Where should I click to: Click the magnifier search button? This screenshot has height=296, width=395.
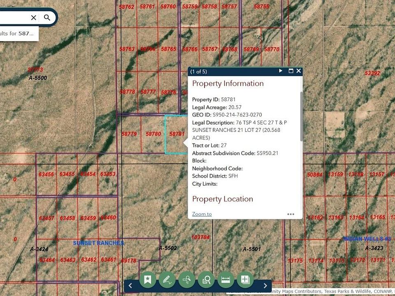[47, 17]
